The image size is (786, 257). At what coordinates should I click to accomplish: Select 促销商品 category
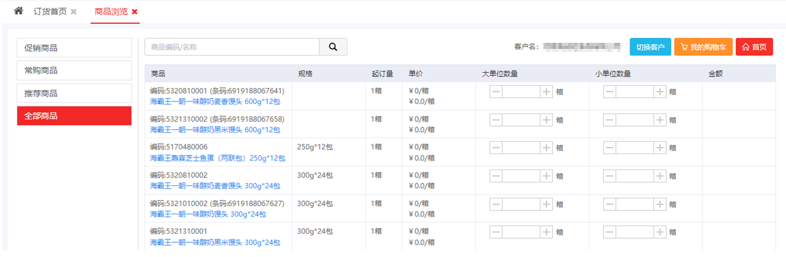click(x=74, y=48)
